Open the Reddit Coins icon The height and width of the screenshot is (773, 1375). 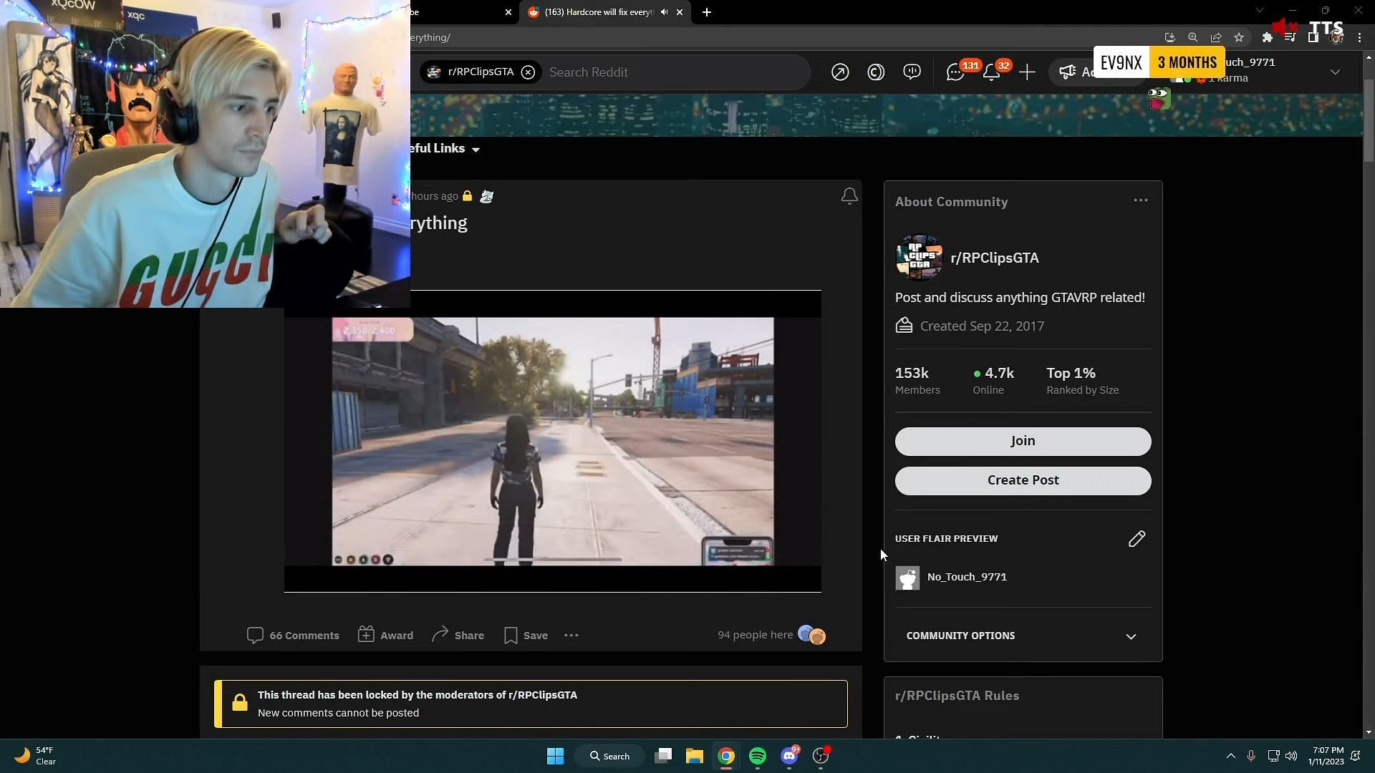(x=876, y=72)
